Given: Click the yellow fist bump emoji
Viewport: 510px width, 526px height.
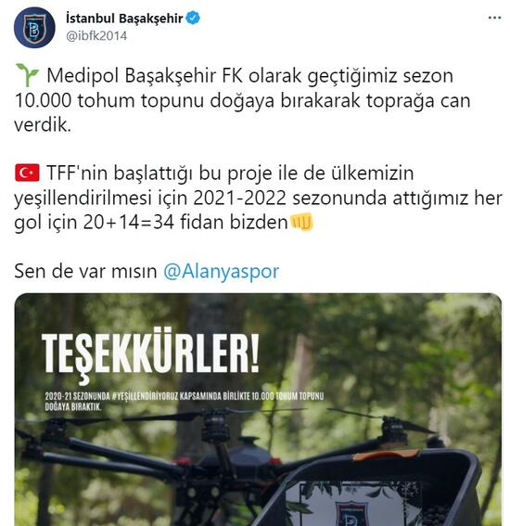Looking at the screenshot, I should click(x=301, y=222).
